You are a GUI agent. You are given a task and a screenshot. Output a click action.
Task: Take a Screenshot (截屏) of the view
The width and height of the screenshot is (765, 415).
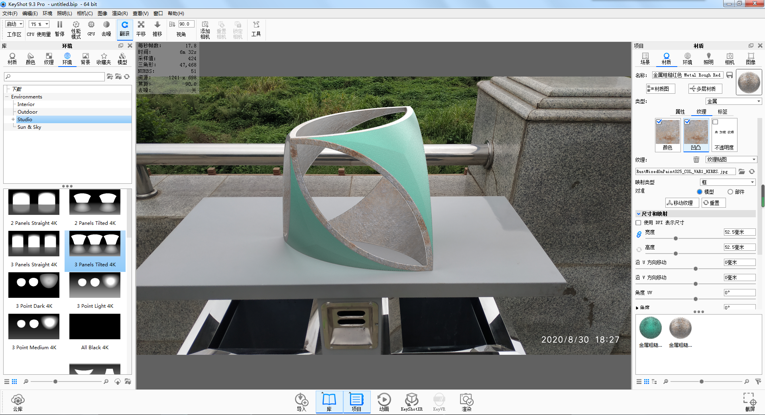[x=750, y=402]
